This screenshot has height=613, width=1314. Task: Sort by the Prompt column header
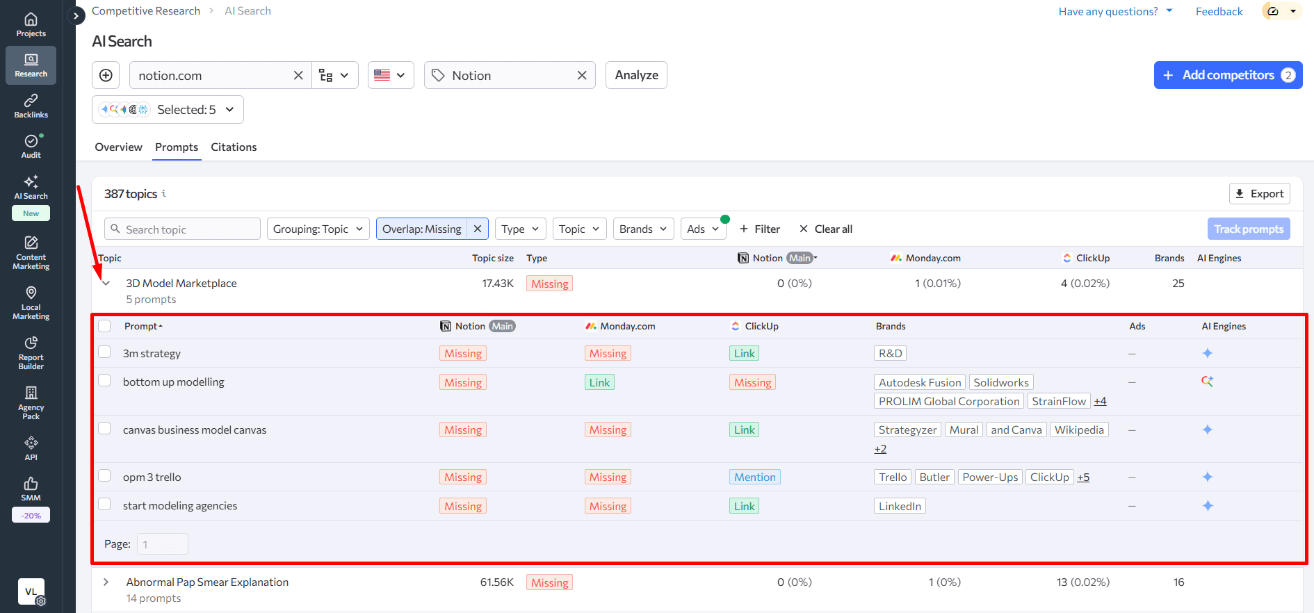click(x=143, y=326)
